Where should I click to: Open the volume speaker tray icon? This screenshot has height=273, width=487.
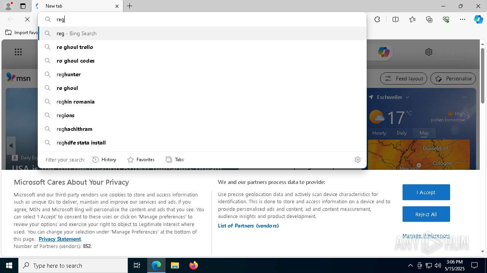point(438,265)
